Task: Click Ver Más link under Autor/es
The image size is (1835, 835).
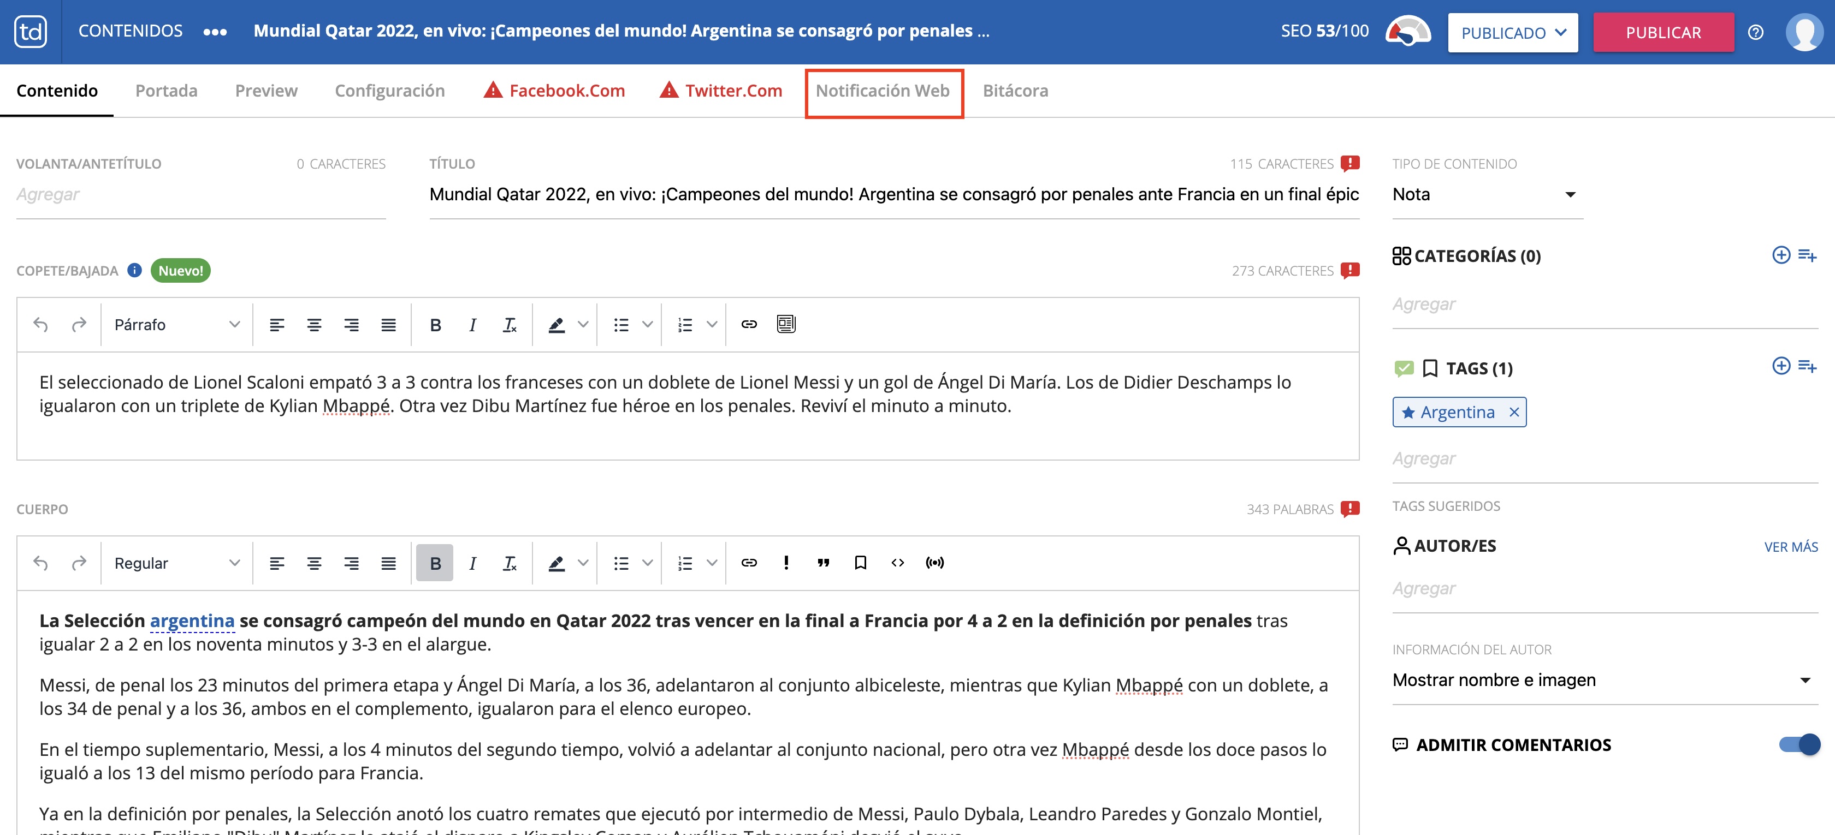Action: [1790, 547]
